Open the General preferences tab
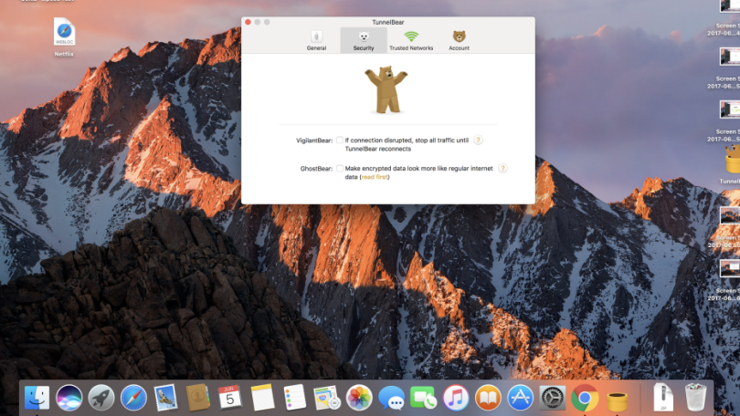740x416 pixels. pyautogui.click(x=316, y=40)
